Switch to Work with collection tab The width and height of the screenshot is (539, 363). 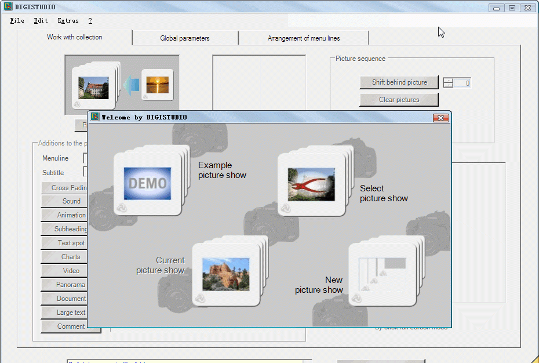[x=75, y=37]
